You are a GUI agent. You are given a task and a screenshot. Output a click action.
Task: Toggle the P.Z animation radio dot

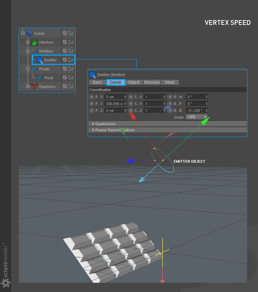point(92,111)
